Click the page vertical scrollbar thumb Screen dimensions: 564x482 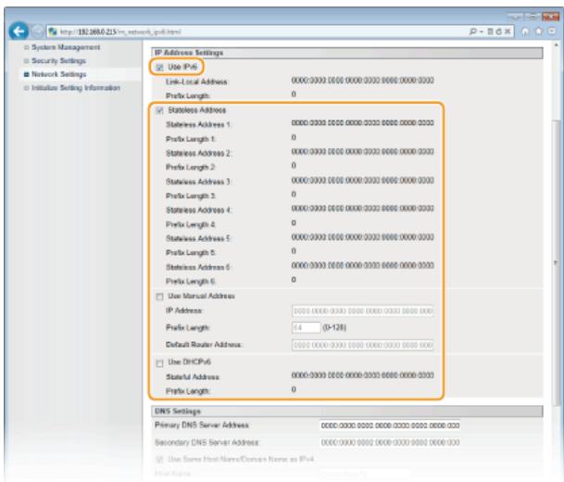(x=556, y=262)
